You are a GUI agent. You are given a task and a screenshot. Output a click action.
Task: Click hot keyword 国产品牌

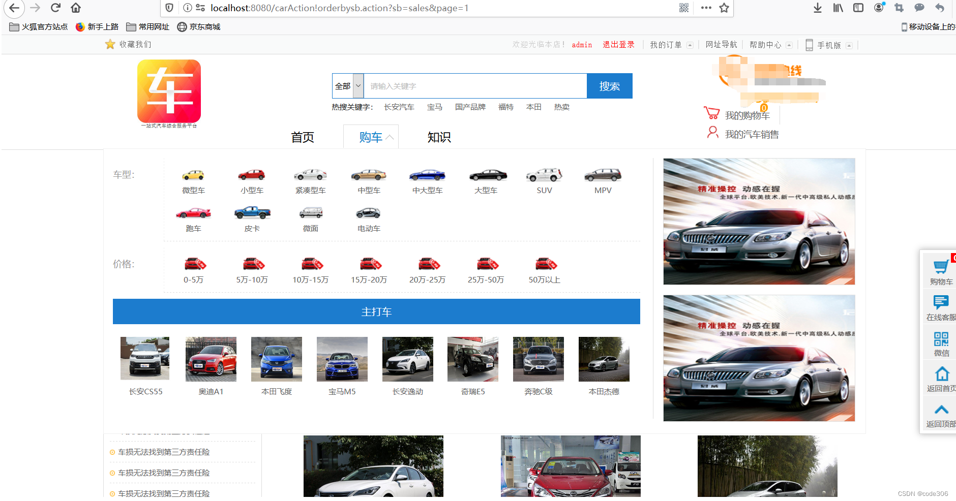470,107
